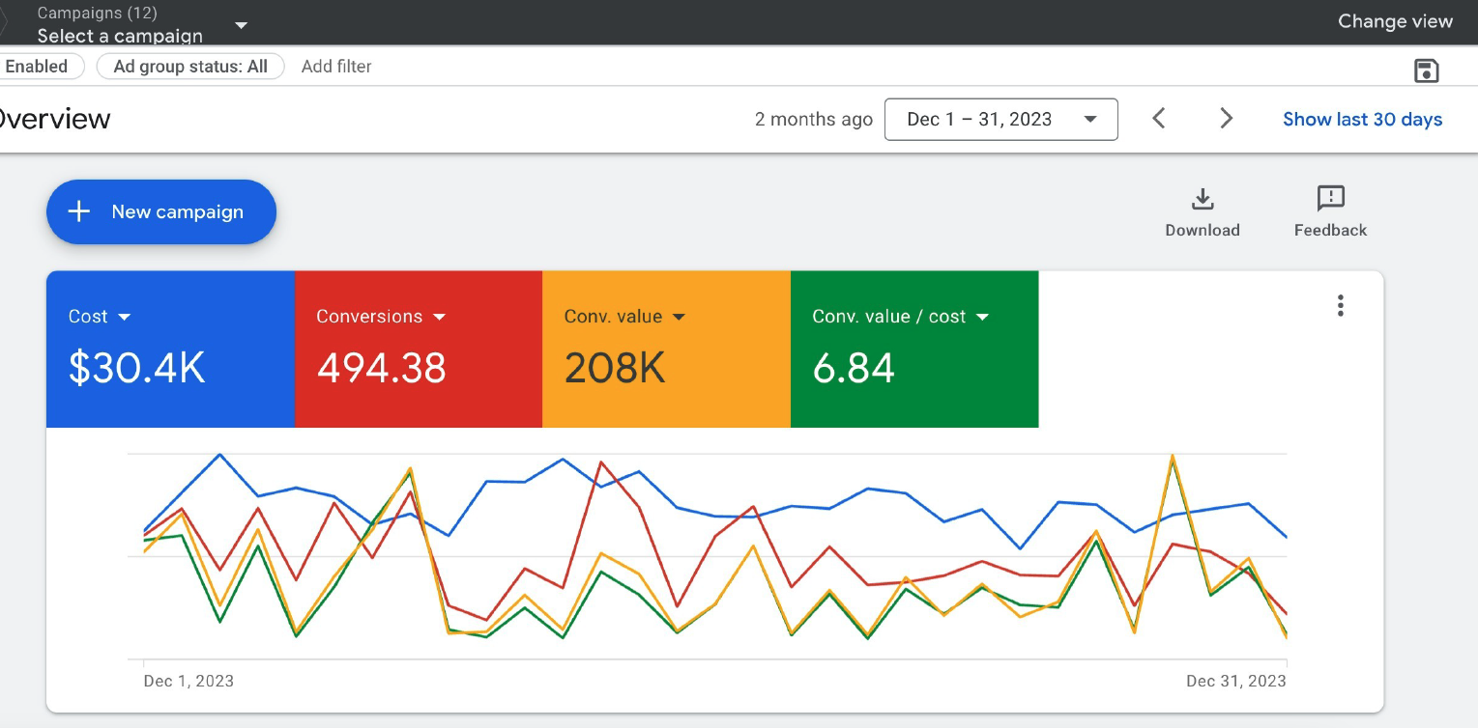Open the Dec 1 – 31, 2023 date picker
Image resolution: width=1478 pixels, height=728 pixels.
1000,120
